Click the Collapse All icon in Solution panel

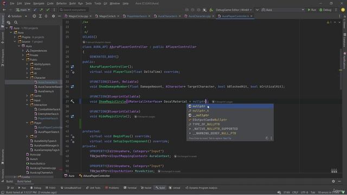[46, 16]
